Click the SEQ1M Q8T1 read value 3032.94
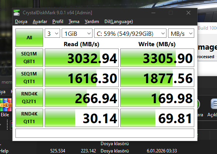Image resolution: width=217 pixels, height=154 pixels. [x=82, y=58]
